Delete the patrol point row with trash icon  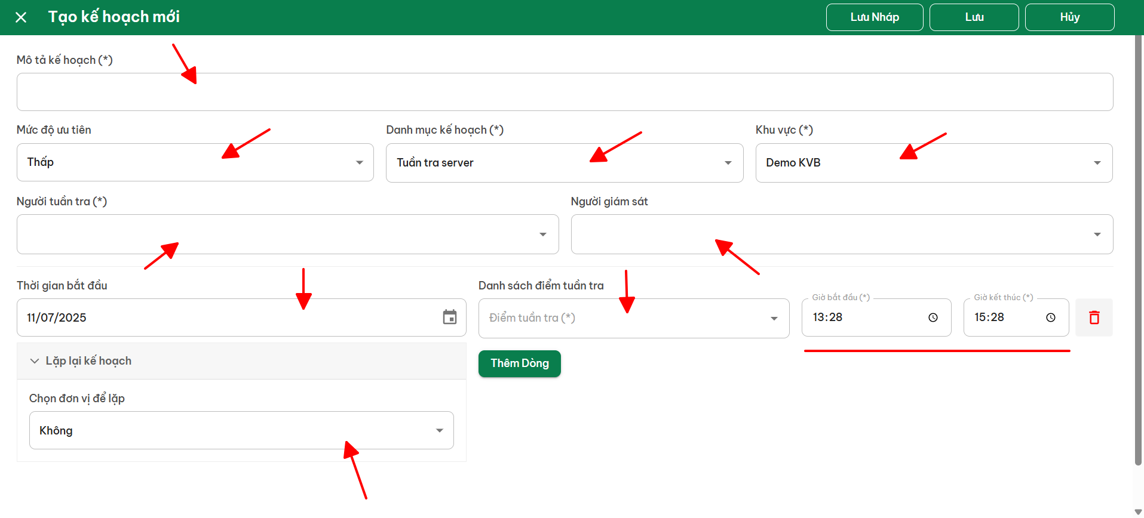pyautogui.click(x=1094, y=317)
